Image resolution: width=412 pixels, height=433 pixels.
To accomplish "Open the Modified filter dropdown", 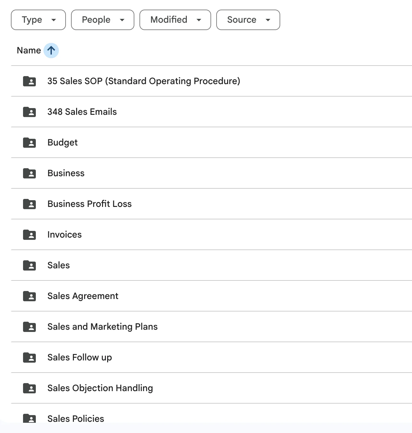I will (175, 20).
